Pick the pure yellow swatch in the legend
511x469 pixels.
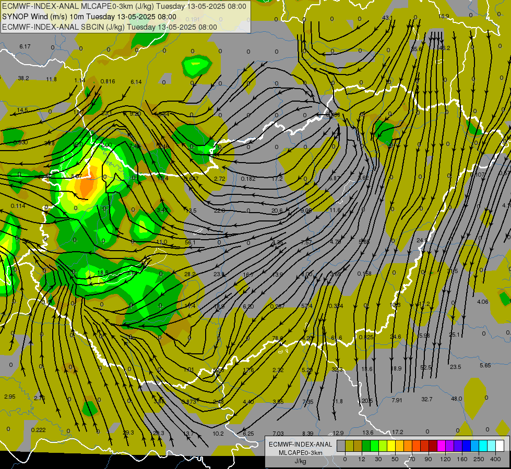tap(391, 446)
